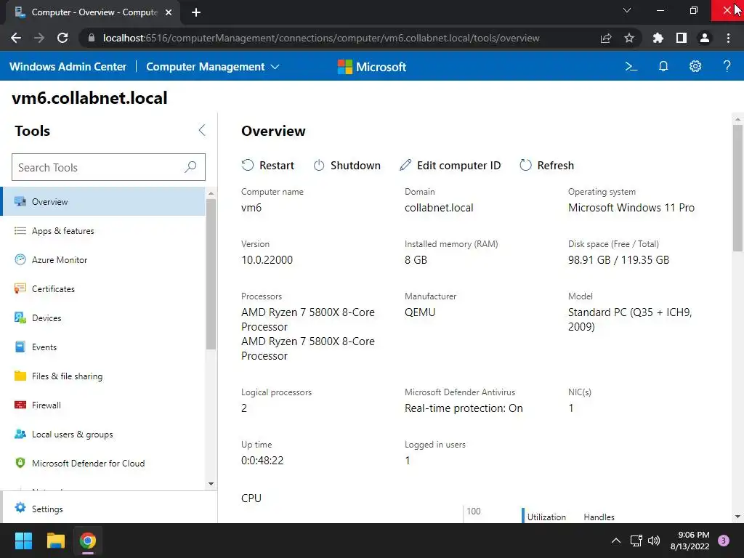Open Files & file sharing tool
This screenshot has height=558, width=744.
click(x=103, y=376)
